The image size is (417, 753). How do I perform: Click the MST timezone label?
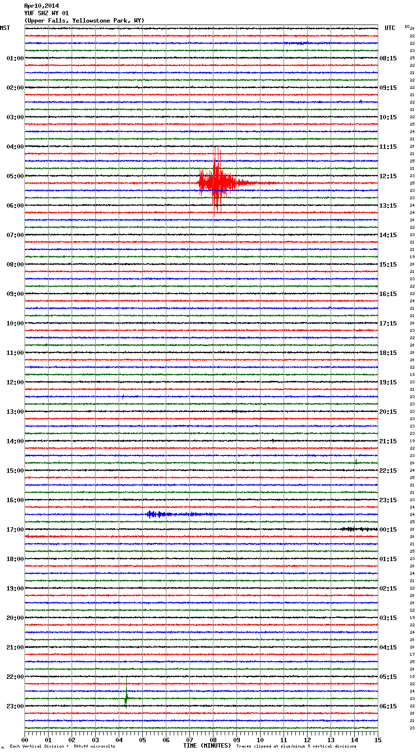tap(5, 28)
